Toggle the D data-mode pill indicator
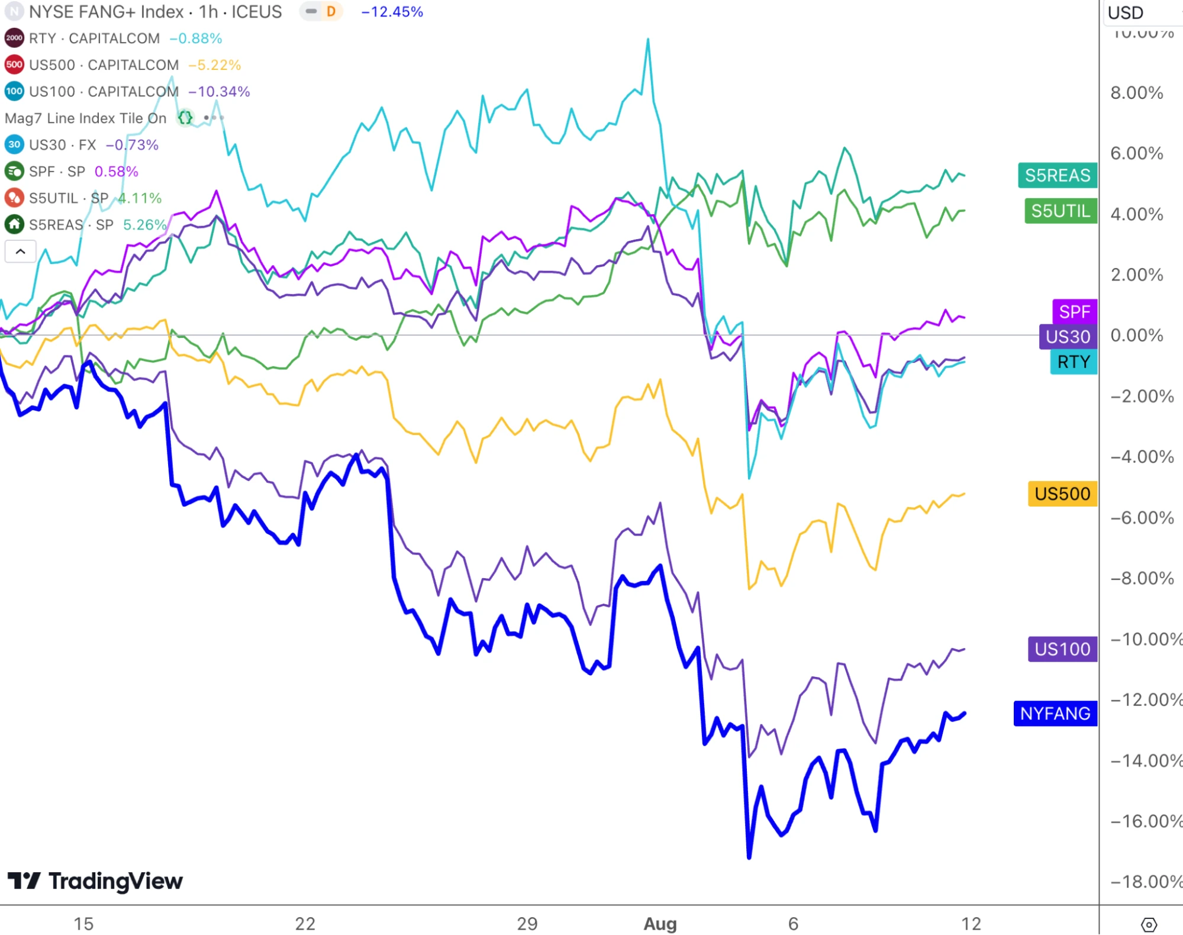This screenshot has height=935, width=1183. tap(331, 12)
